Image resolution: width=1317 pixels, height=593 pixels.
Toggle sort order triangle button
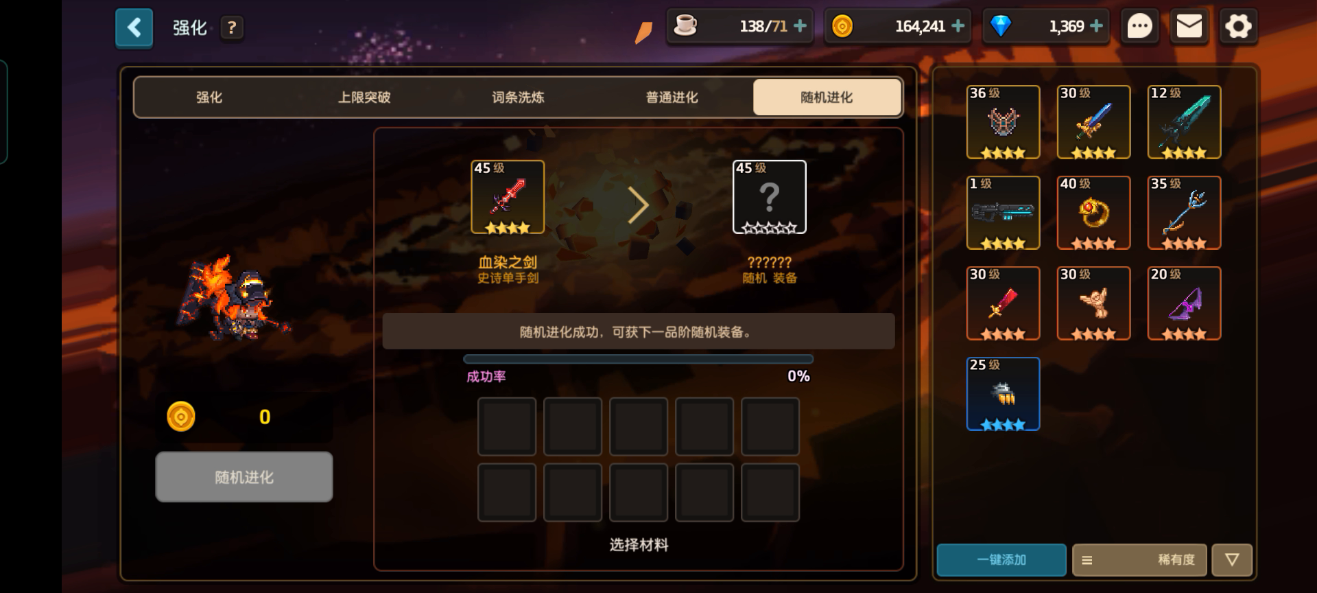tap(1232, 560)
